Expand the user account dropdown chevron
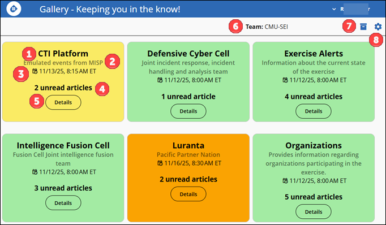Viewport: 386px width, 225px height. 334,9
